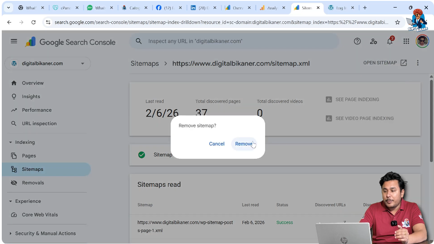Reload the page
The image size is (434, 244).
coord(34,22)
